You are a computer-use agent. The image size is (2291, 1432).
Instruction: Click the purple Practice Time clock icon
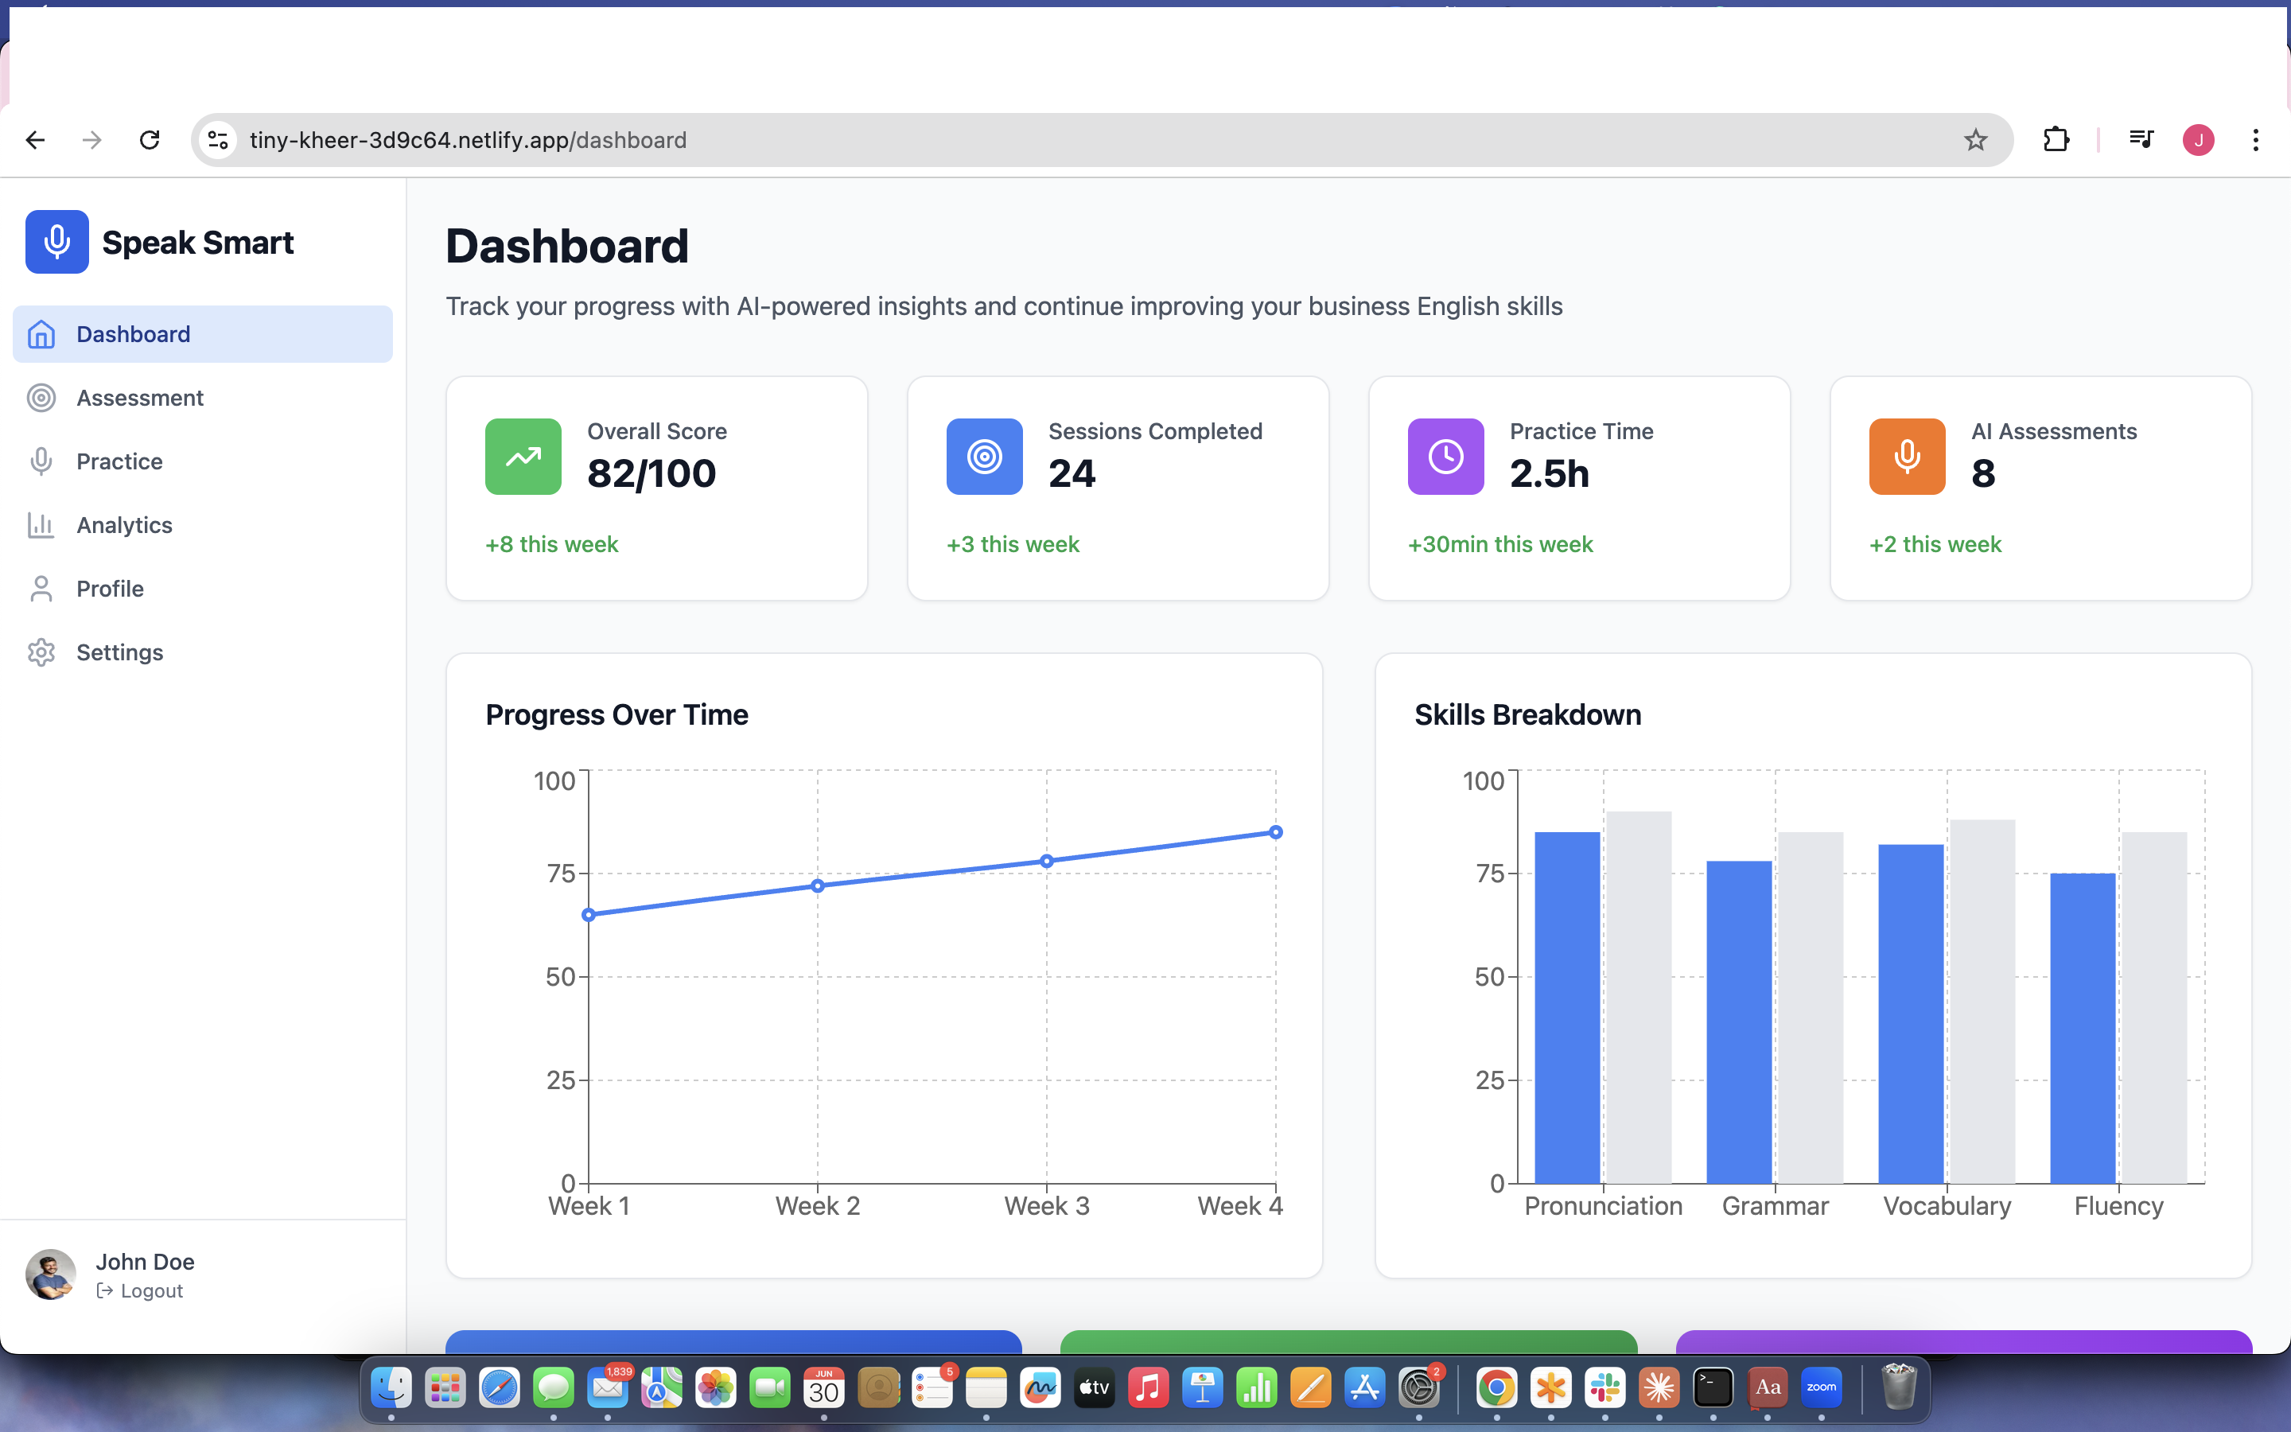(x=1445, y=457)
